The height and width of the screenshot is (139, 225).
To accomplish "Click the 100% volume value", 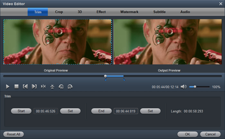I will [216, 87].
